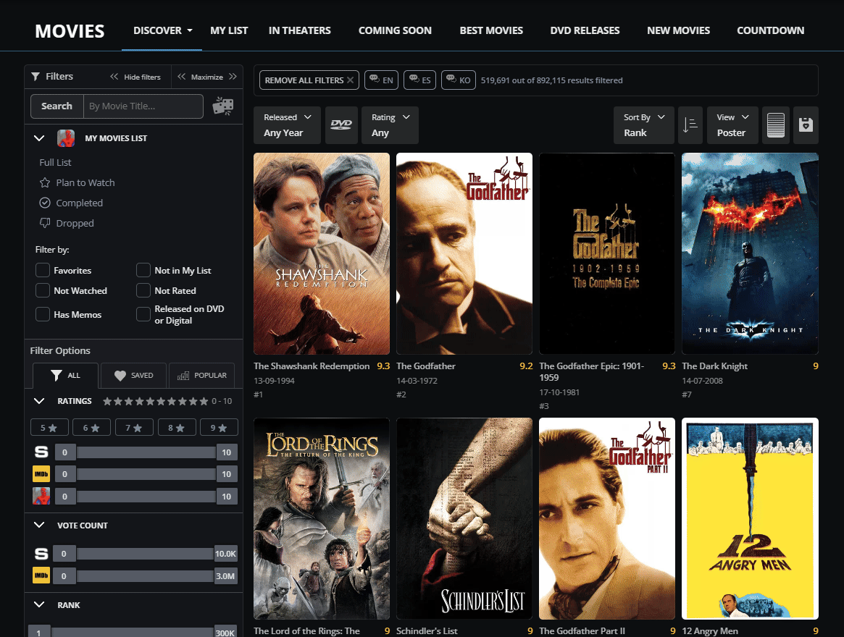This screenshot has width=844, height=637.
Task: Select the 9 star rating button
Action: pyautogui.click(x=219, y=427)
